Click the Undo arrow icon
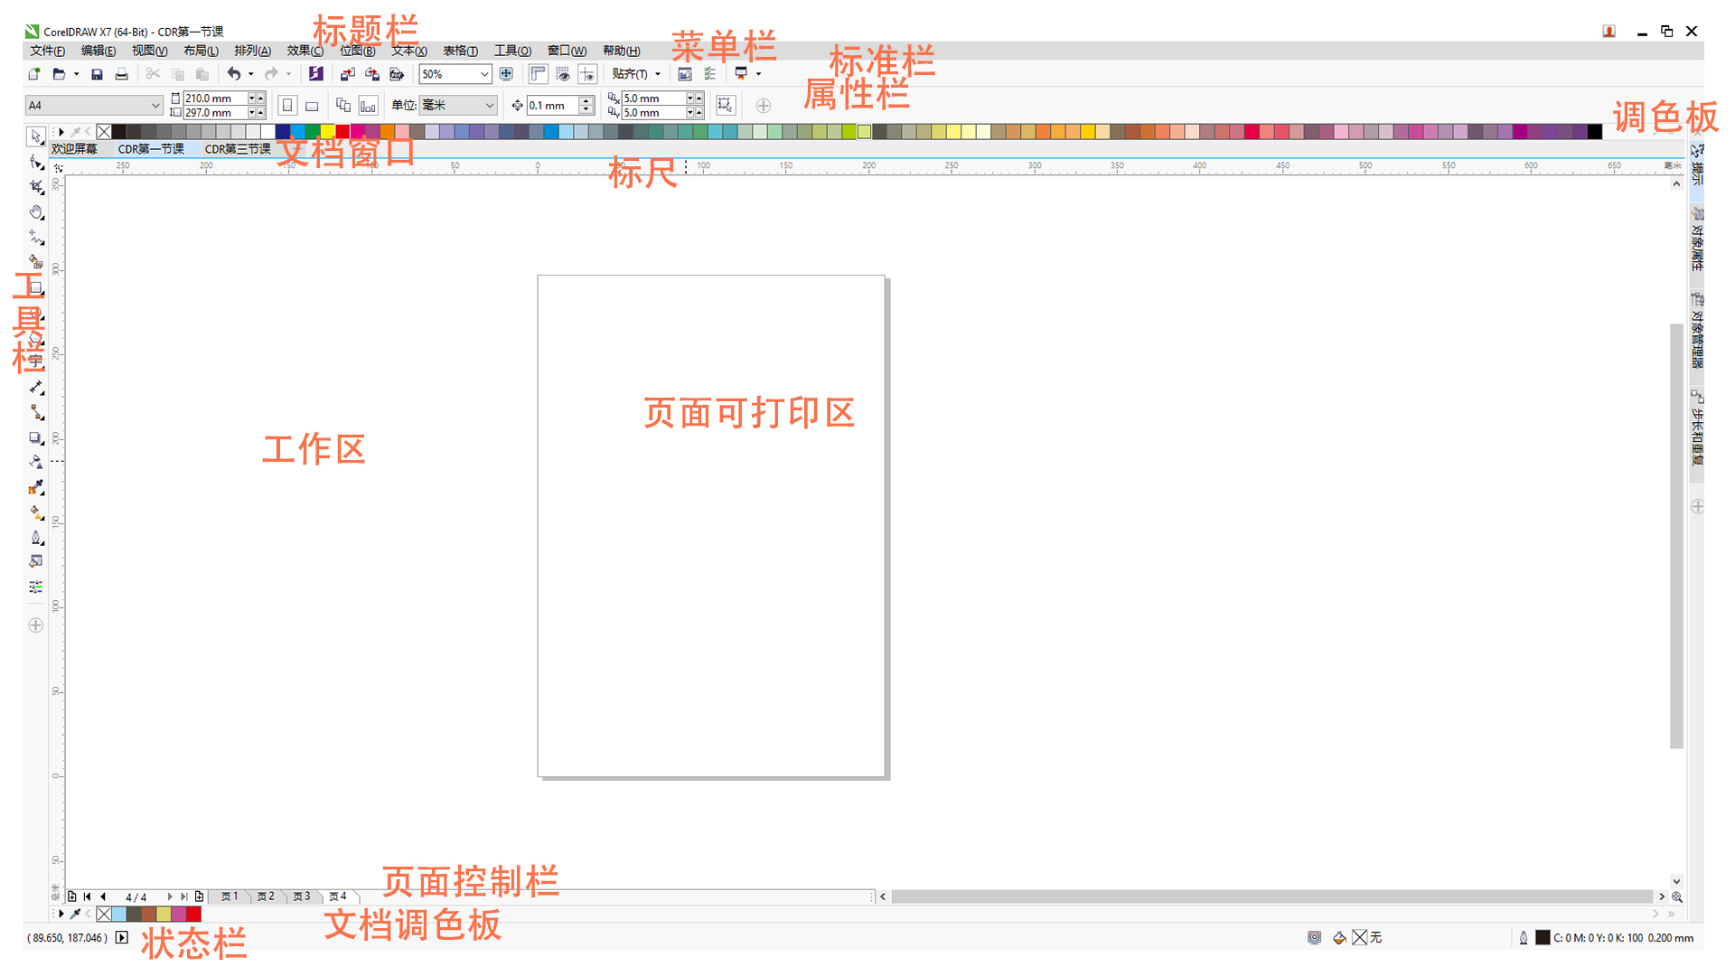Viewport: 1735px width, 976px height. (234, 74)
